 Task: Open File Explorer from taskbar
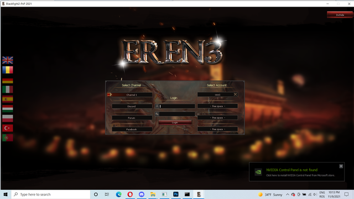tap(153, 194)
